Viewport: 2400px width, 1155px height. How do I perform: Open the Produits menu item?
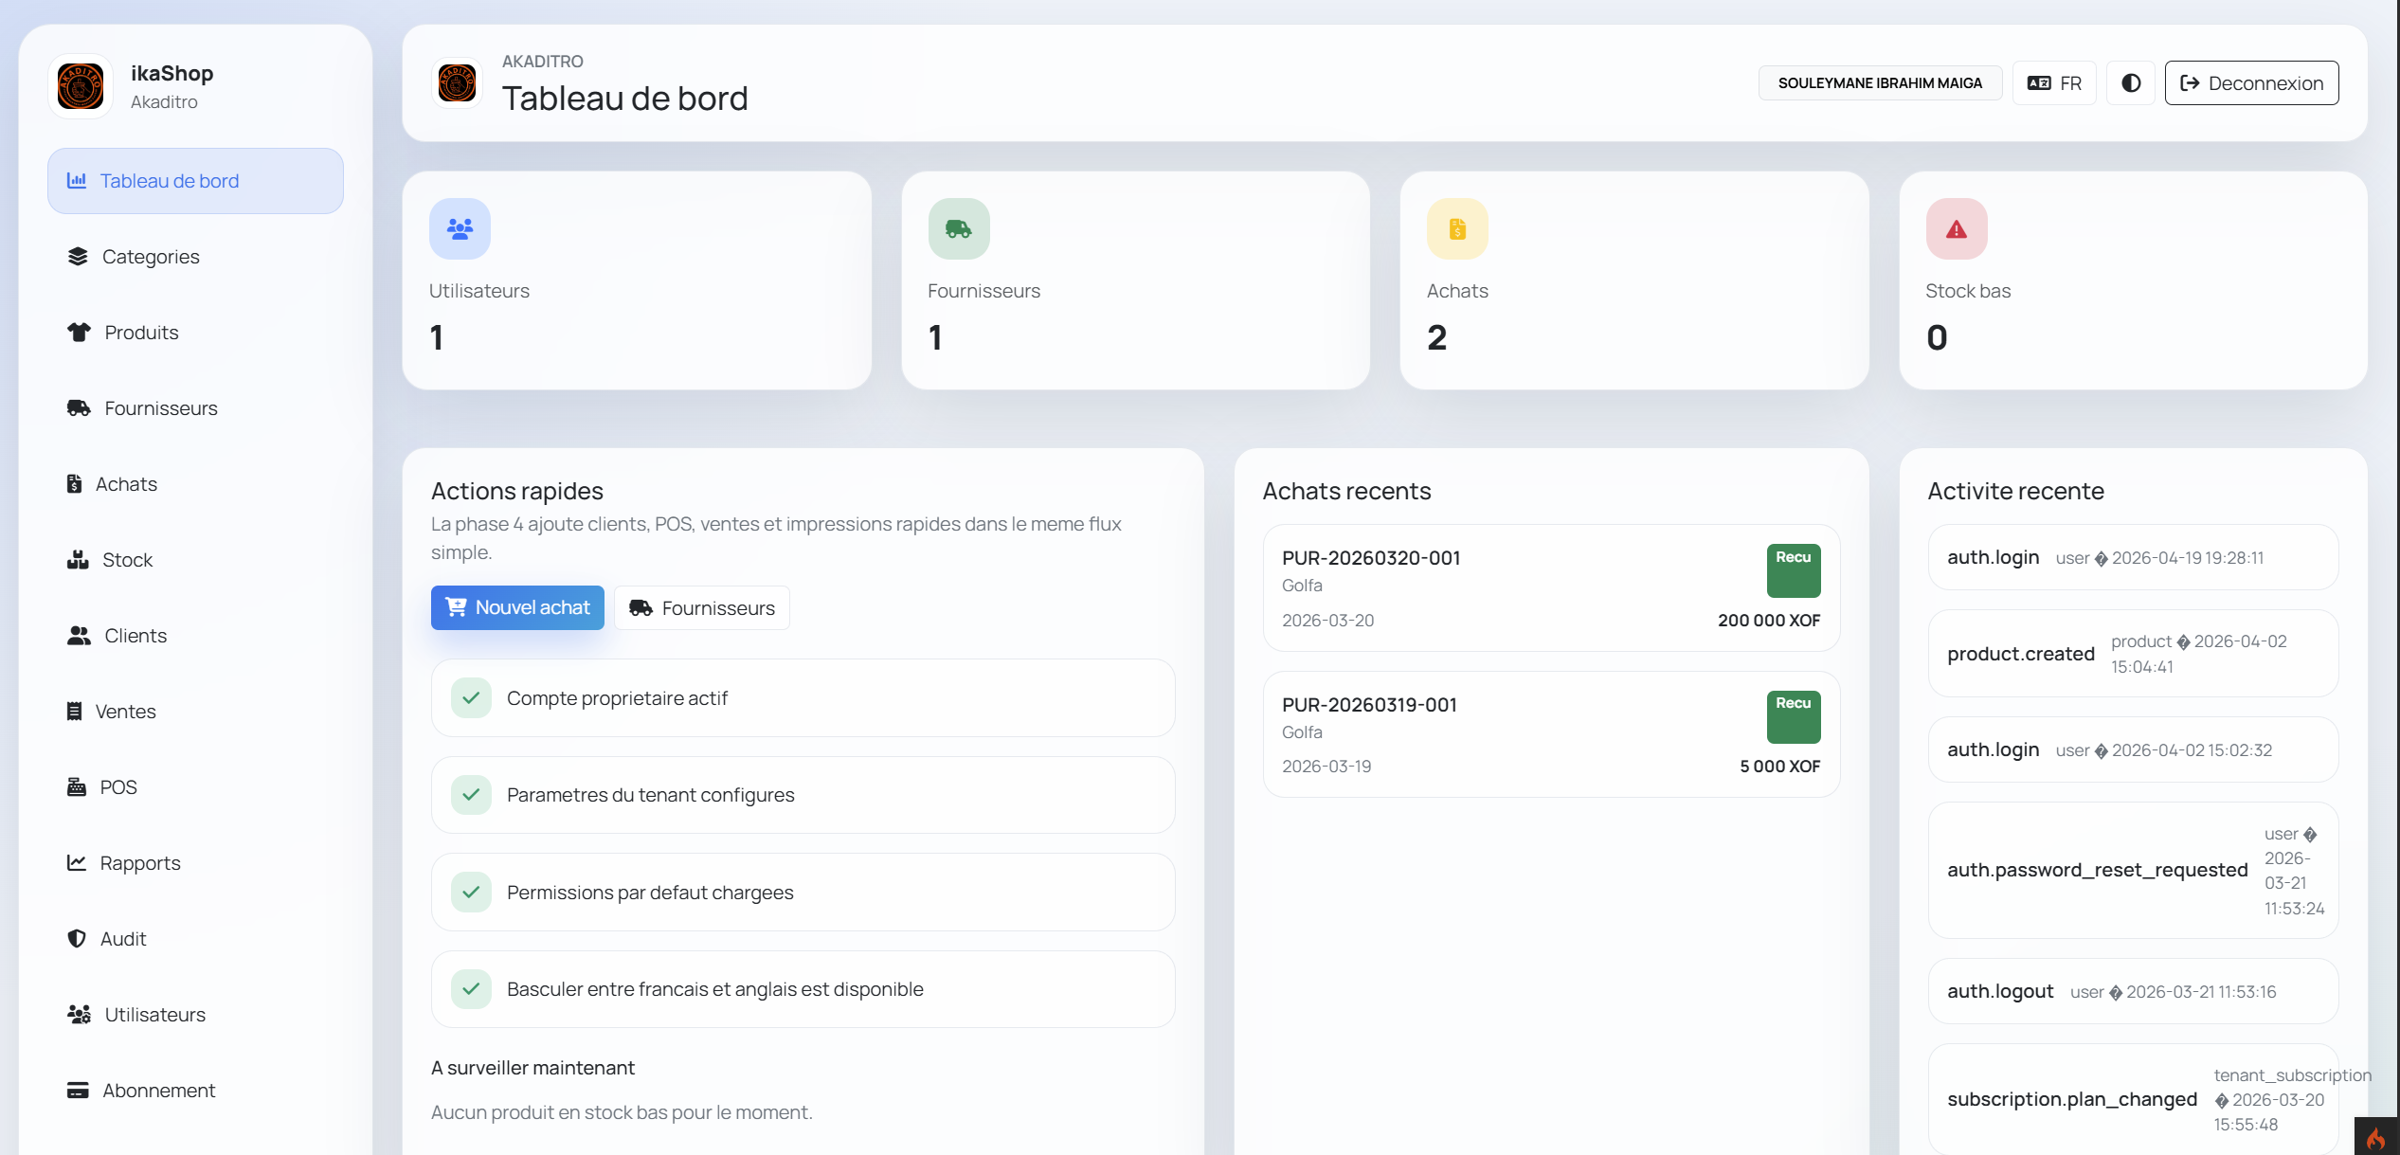coord(140,333)
